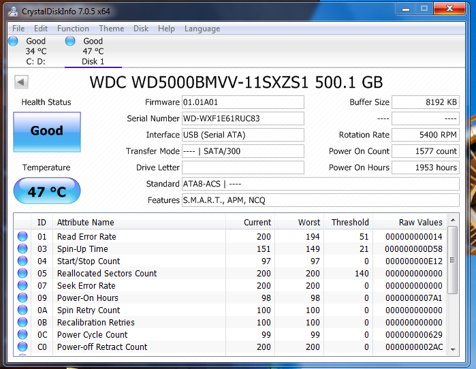Viewport: 476px width, 369px height.
Task: Click the Attribute Name column header
Action: (x=139, y=223)
